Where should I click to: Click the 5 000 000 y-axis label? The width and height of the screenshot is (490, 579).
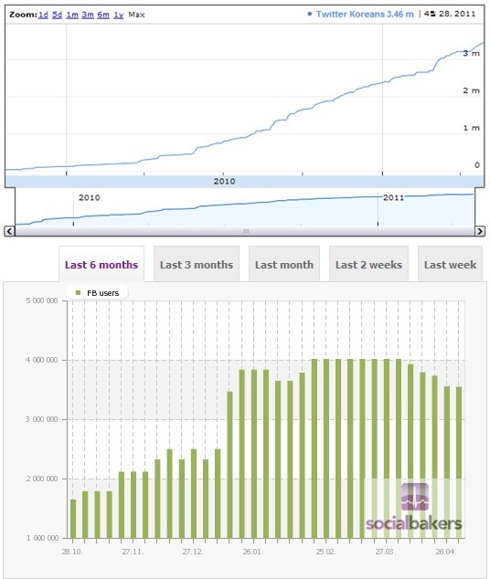[42, 300]
